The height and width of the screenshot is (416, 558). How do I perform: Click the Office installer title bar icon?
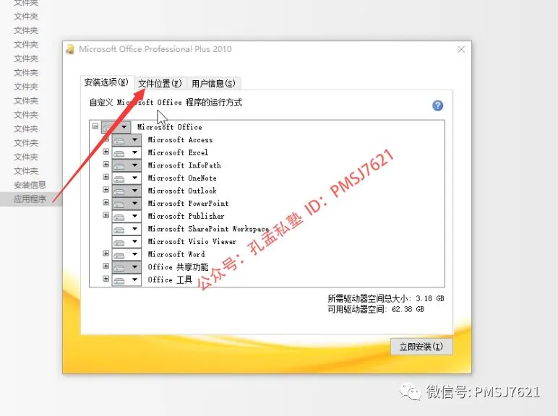tap(70, 49)
